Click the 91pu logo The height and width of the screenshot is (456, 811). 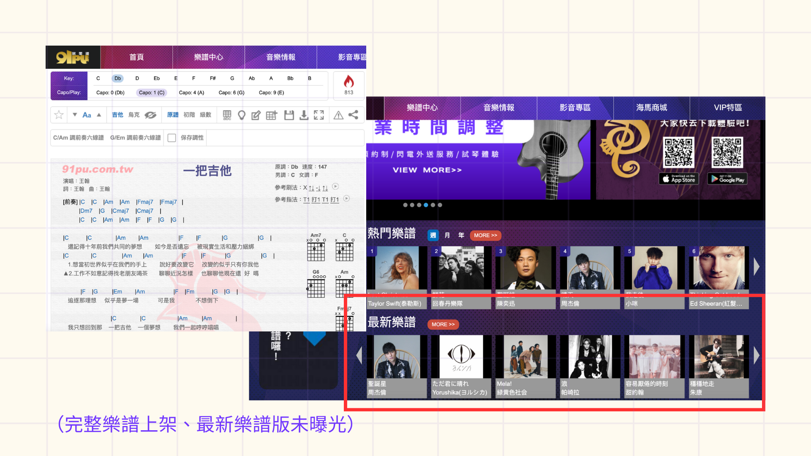click(x=73, y=57)
